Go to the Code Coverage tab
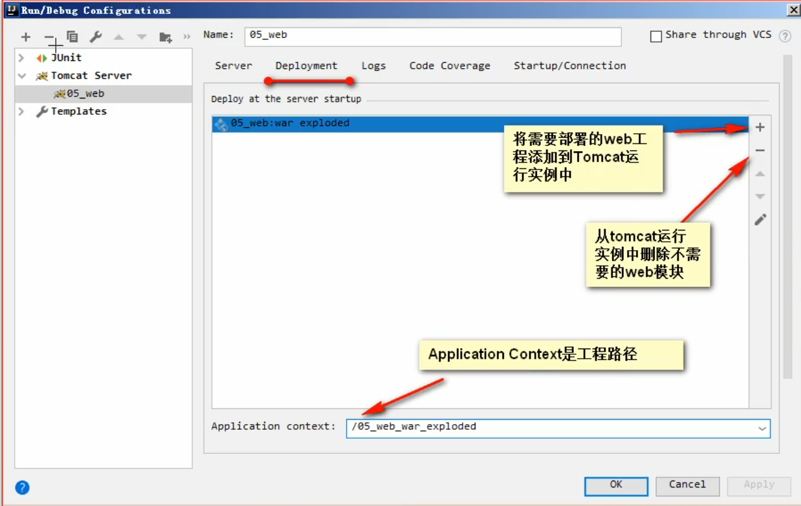Image resolution: width=801 pixels, height=506 pixels. coord(450,65)
